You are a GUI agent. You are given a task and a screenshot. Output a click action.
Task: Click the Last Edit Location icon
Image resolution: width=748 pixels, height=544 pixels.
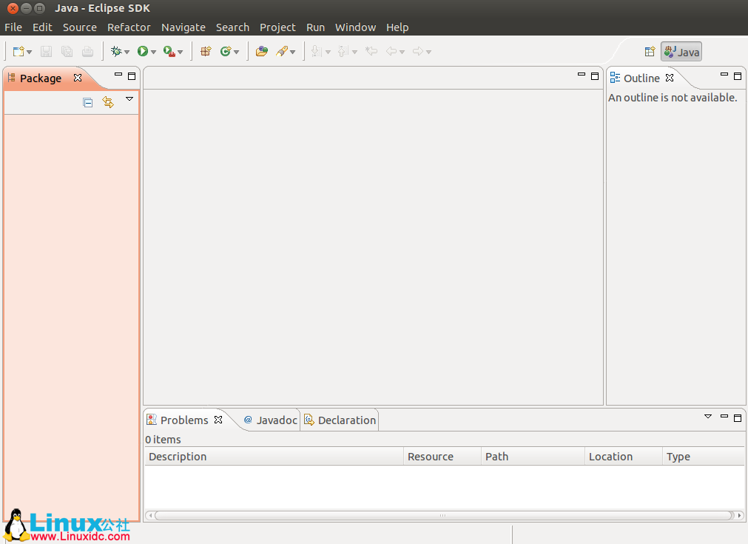click(x=371, y=51)
